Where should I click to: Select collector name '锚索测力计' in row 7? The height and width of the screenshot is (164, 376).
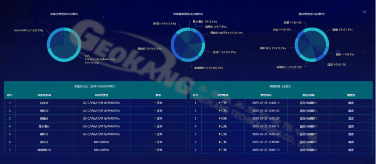[44, 150]
